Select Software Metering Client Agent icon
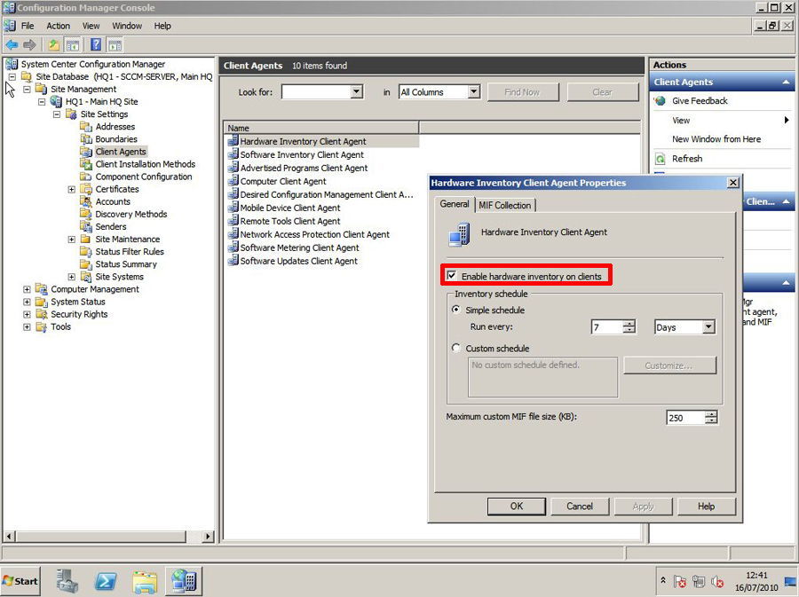Viewport: 799px width, 597px height. click(233, 247)
